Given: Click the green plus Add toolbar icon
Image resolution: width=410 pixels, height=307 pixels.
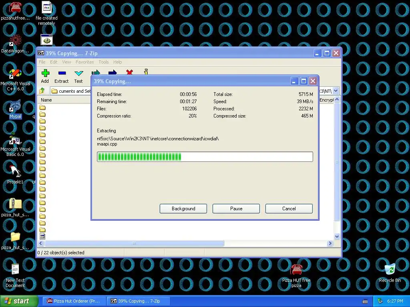Looking at the screenshot, I should coord(45,73).
